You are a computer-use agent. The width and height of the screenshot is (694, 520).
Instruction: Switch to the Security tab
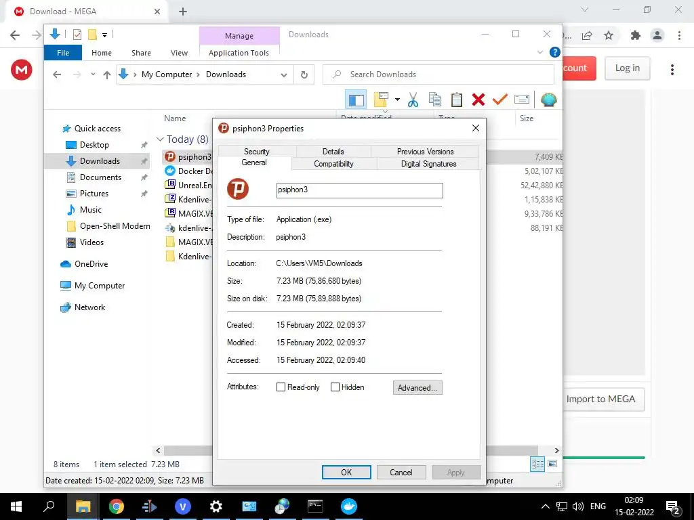[x=257, y=151]
